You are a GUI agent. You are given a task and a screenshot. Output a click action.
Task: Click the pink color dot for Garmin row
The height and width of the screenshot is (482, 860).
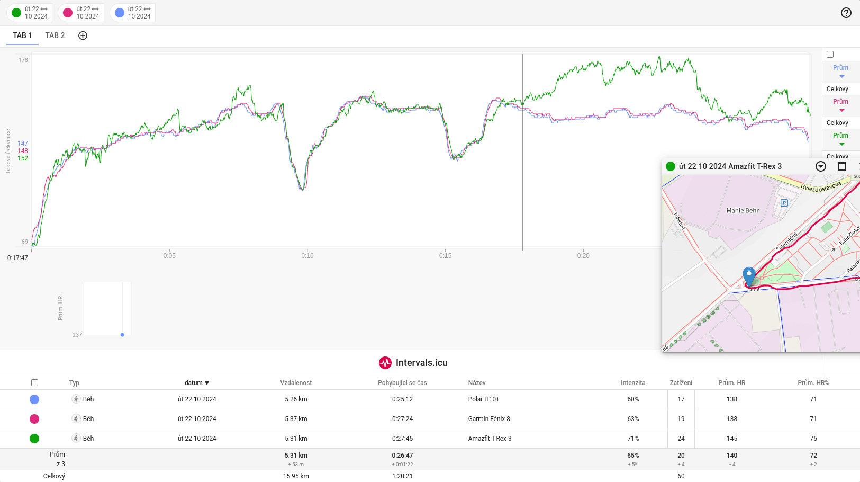pos(34,419)
